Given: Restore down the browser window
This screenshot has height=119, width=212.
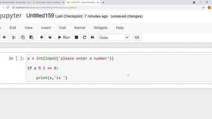Looking at the screenshot, I should pyautogui.click(x=207, y=2).
